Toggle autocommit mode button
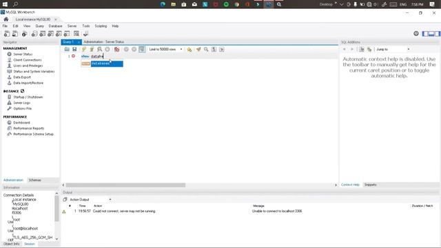The width and height of the screenshot is (441, 248). click(x=142, y=49)
